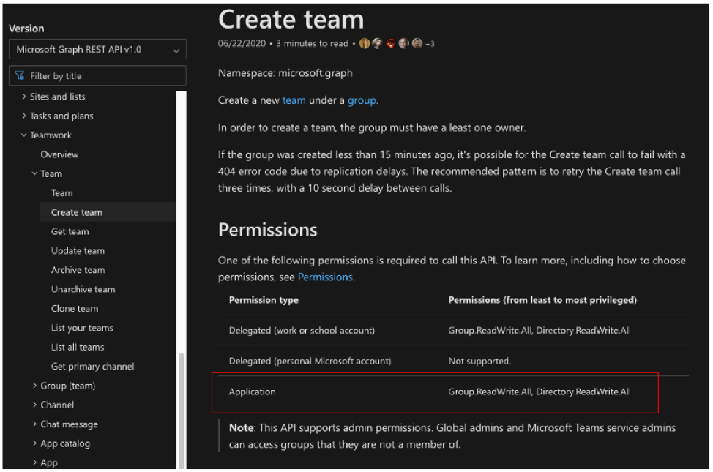Open the Permissions link in the paragraph

click(325, 277)
